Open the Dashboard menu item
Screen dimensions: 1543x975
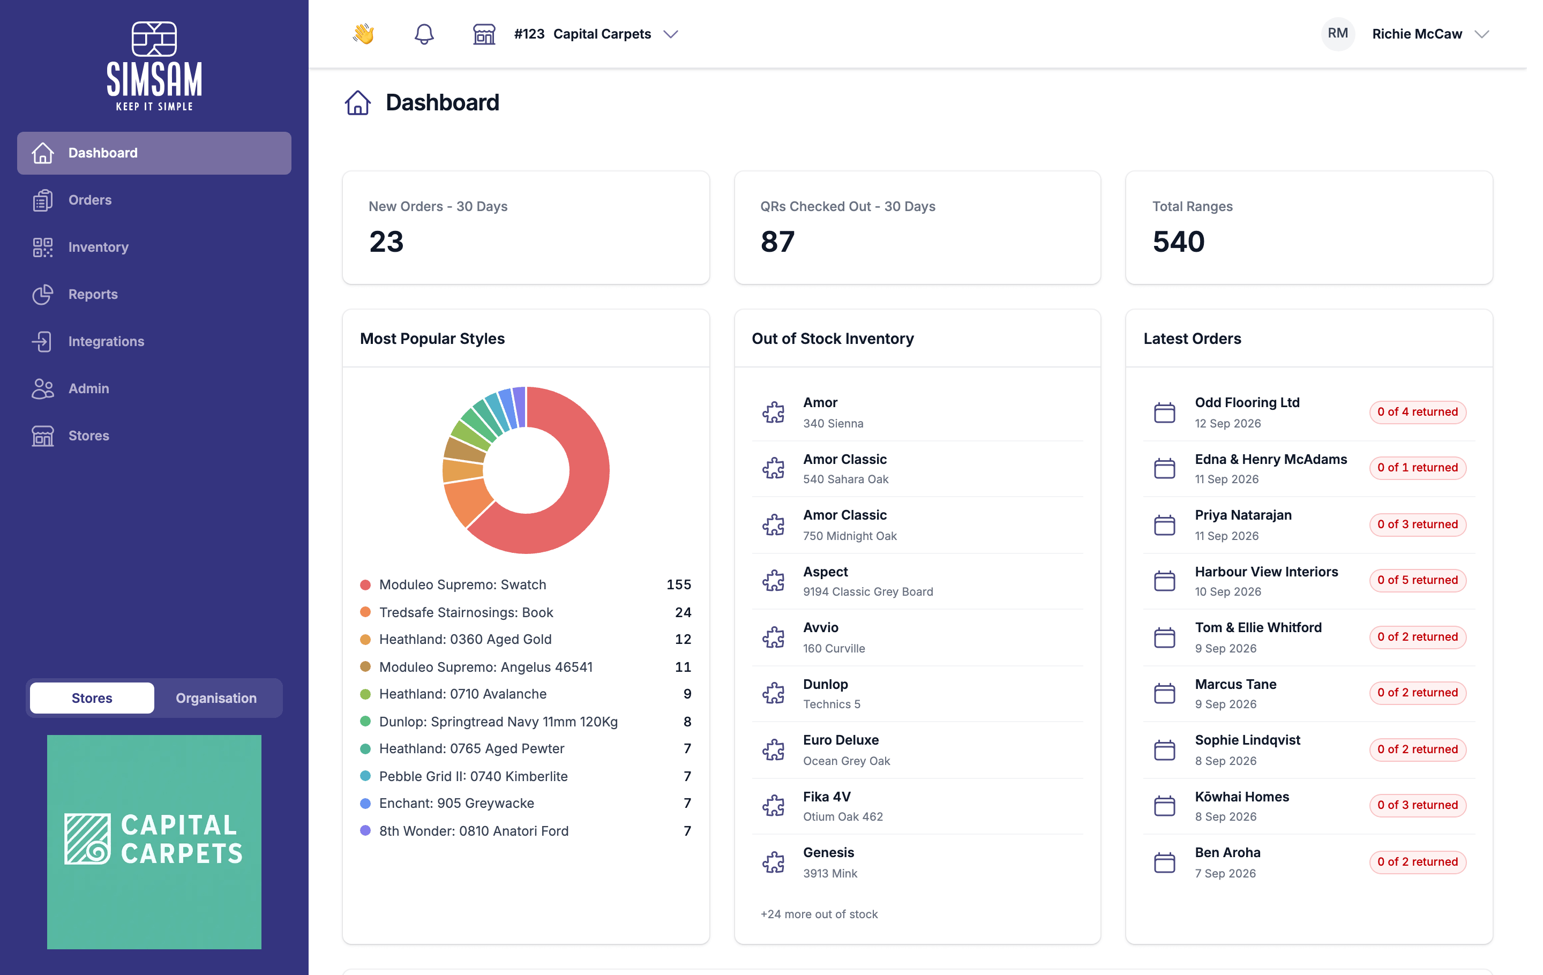154,153
